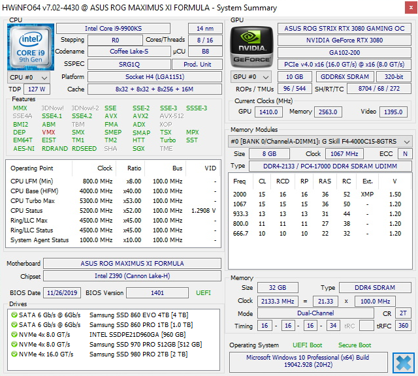Click the CPU LFM (Min) row
Image resolution: width=418 pixels, height=376 pixels.
pyautogui.click(x=113, y=181)
